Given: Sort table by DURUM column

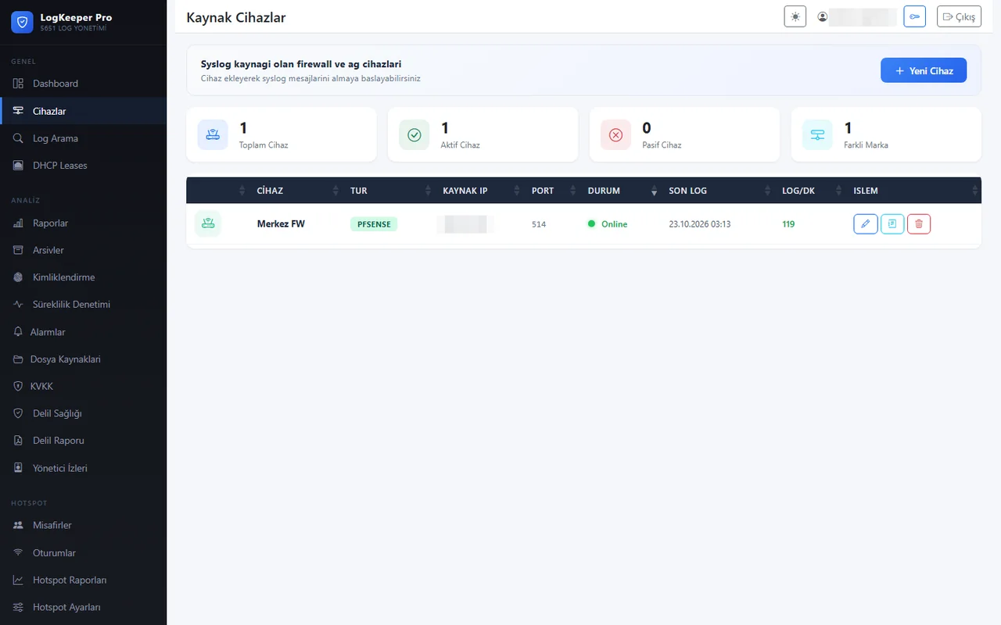Looking at the screenshot, I should (620, 191).
